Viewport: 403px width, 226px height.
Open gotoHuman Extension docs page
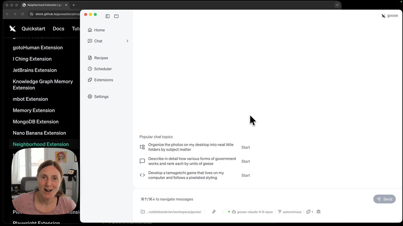pos(38,48)
